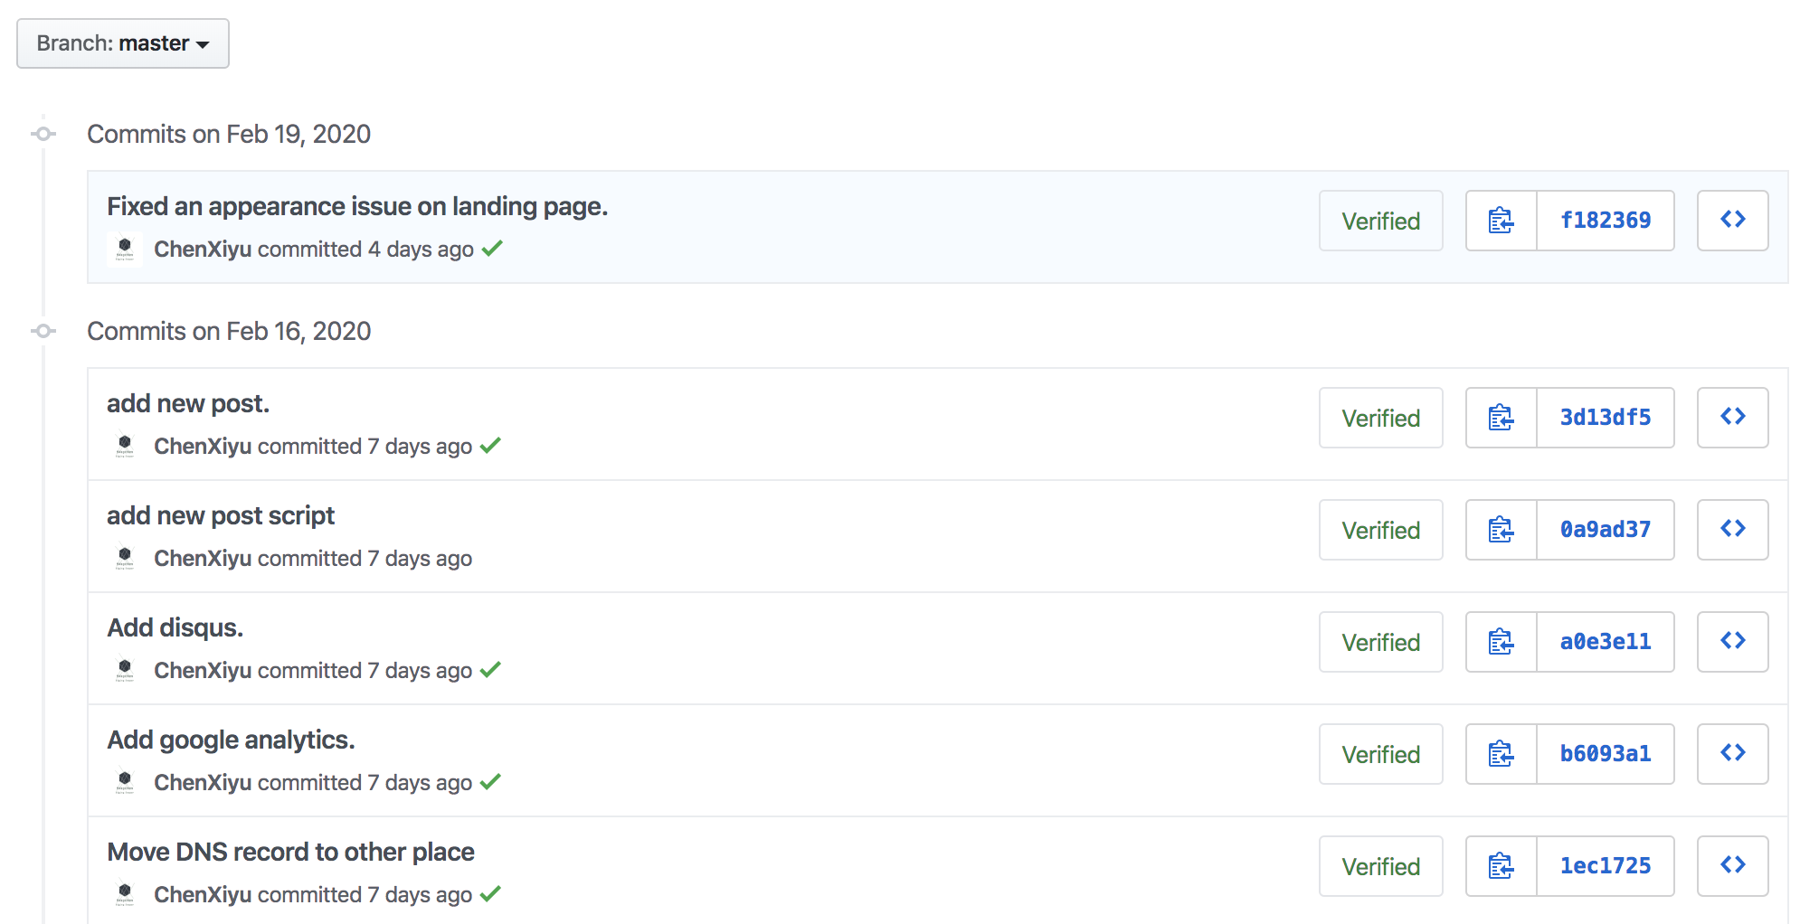This screenshot has width=1800, height=924.
Task: Open the Branch: master dropdown
Action: coord(123,43)
